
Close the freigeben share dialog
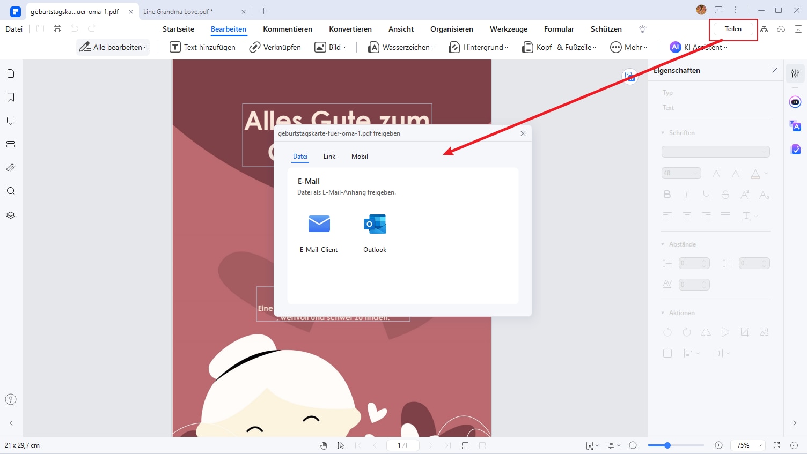tap(523, 133)
